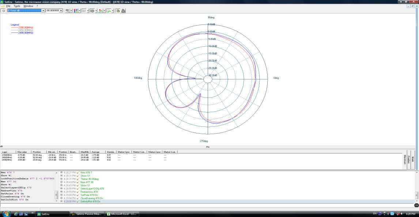The height and width of the screenshot is (217, 419).
Task: Toggle the clock button left of E Total
Action: [x=4, y=11]
